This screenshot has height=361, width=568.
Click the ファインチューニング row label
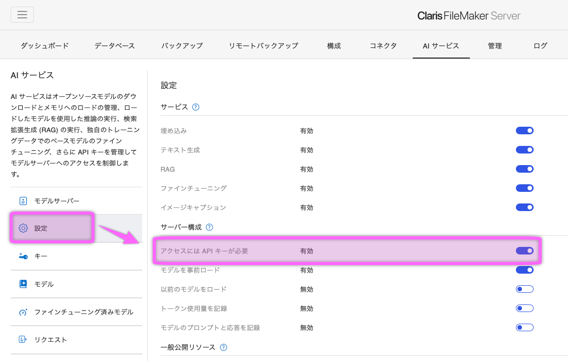tap(194, 188)
